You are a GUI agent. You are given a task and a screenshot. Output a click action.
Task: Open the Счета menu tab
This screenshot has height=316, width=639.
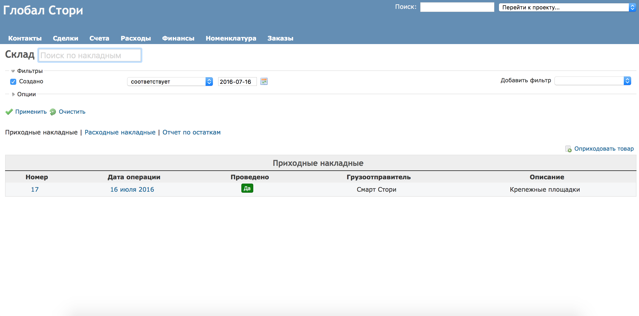click(99, 38)
